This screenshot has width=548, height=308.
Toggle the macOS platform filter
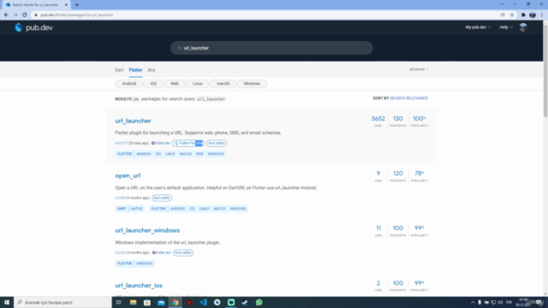click(x=223, y=84)
